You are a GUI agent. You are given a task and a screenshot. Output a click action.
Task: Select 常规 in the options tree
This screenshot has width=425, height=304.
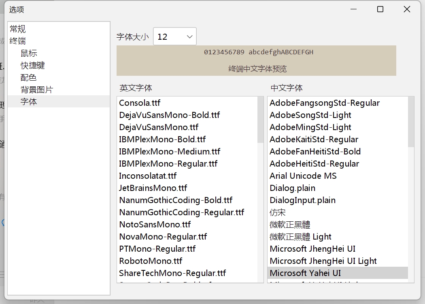(18, 29)
